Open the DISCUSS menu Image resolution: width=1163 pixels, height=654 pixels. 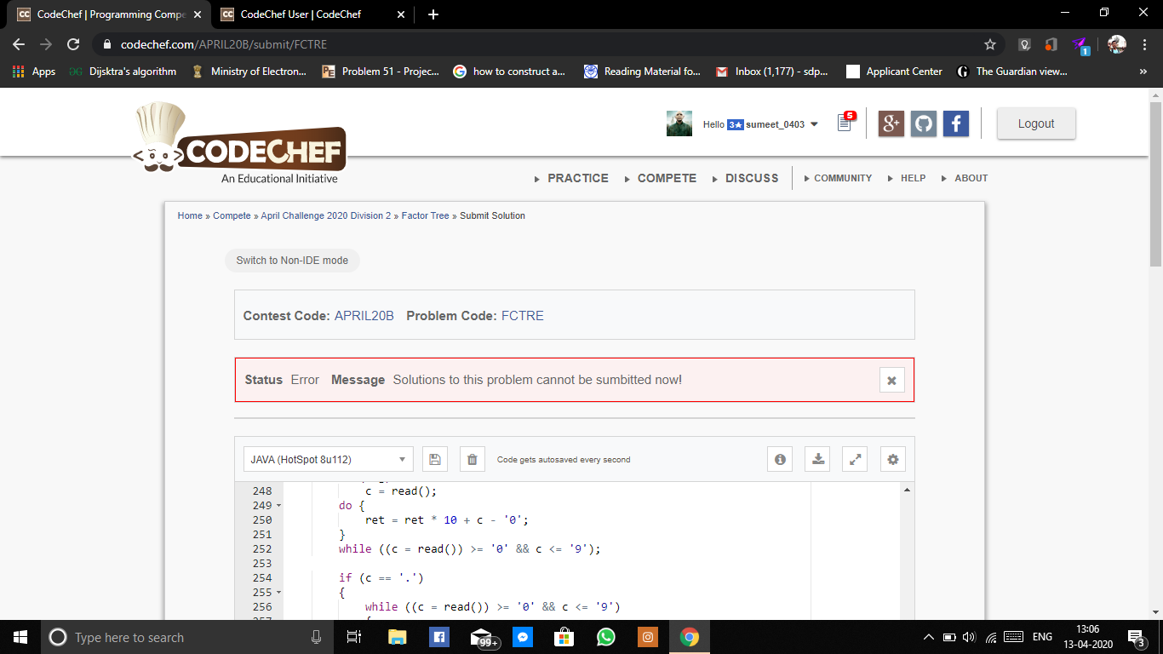click(752, 178)
